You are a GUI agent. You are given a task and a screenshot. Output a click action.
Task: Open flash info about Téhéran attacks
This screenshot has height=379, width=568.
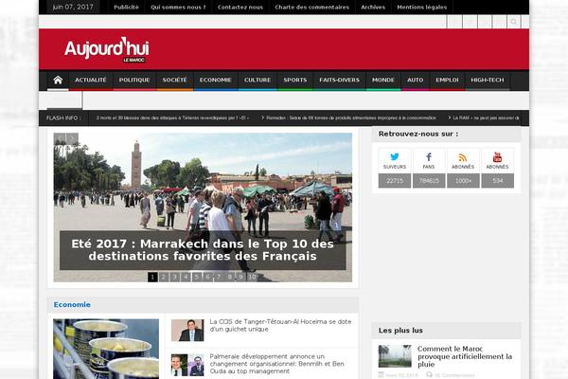172,117
